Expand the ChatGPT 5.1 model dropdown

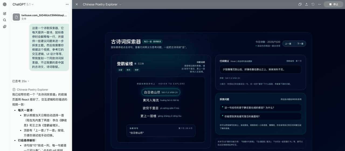point(23,4)
